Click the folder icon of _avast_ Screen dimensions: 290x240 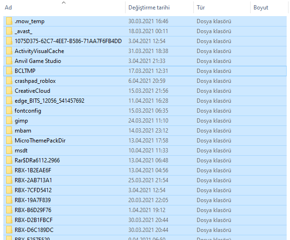coord(9,31)
